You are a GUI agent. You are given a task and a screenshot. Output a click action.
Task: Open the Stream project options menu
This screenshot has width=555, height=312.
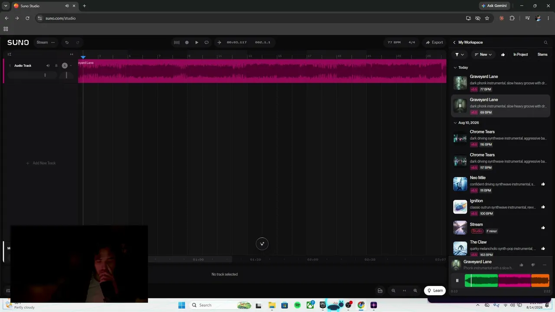(53, 42)
